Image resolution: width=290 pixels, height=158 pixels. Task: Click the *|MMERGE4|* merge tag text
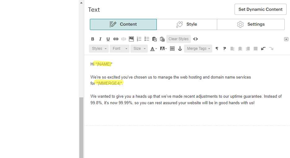click(x=109, y=83)
